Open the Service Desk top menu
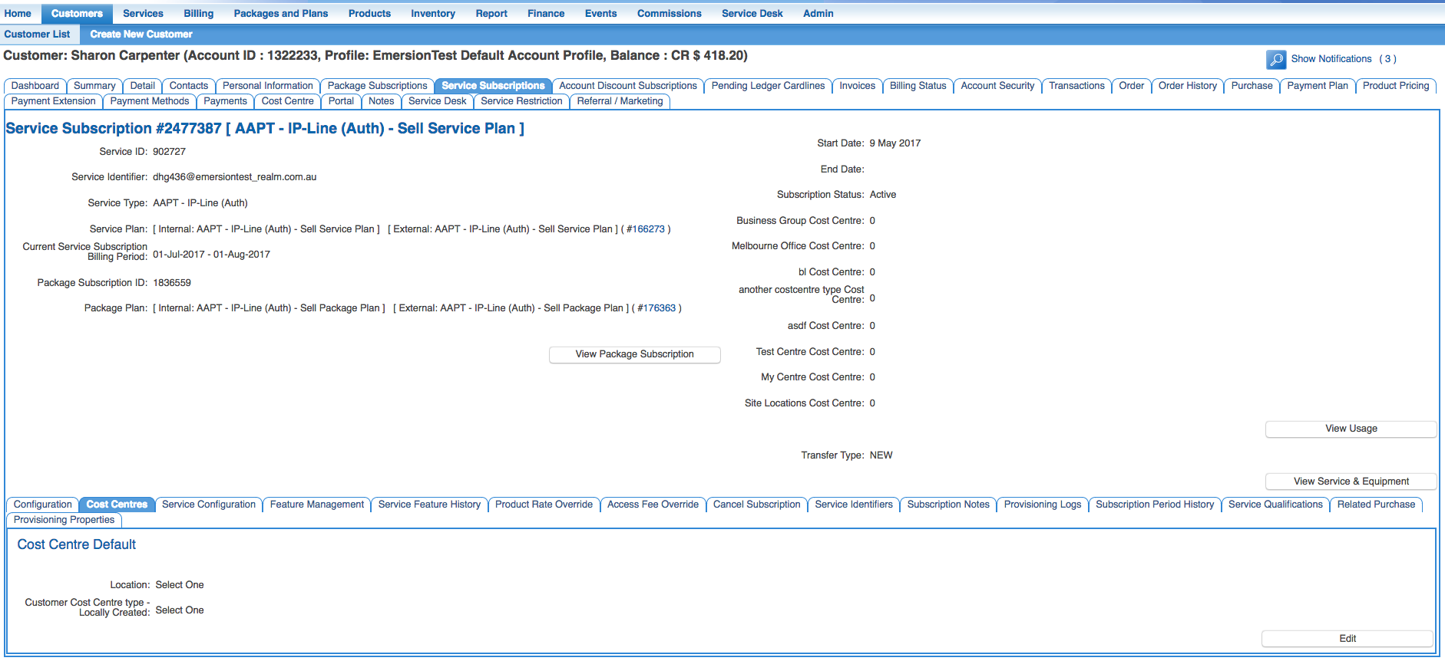 point(752,13)
